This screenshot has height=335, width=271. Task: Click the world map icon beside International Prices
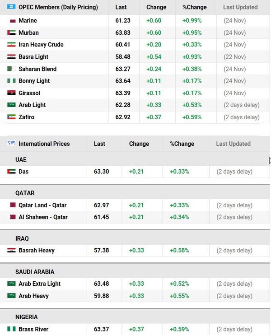(11, 144)
